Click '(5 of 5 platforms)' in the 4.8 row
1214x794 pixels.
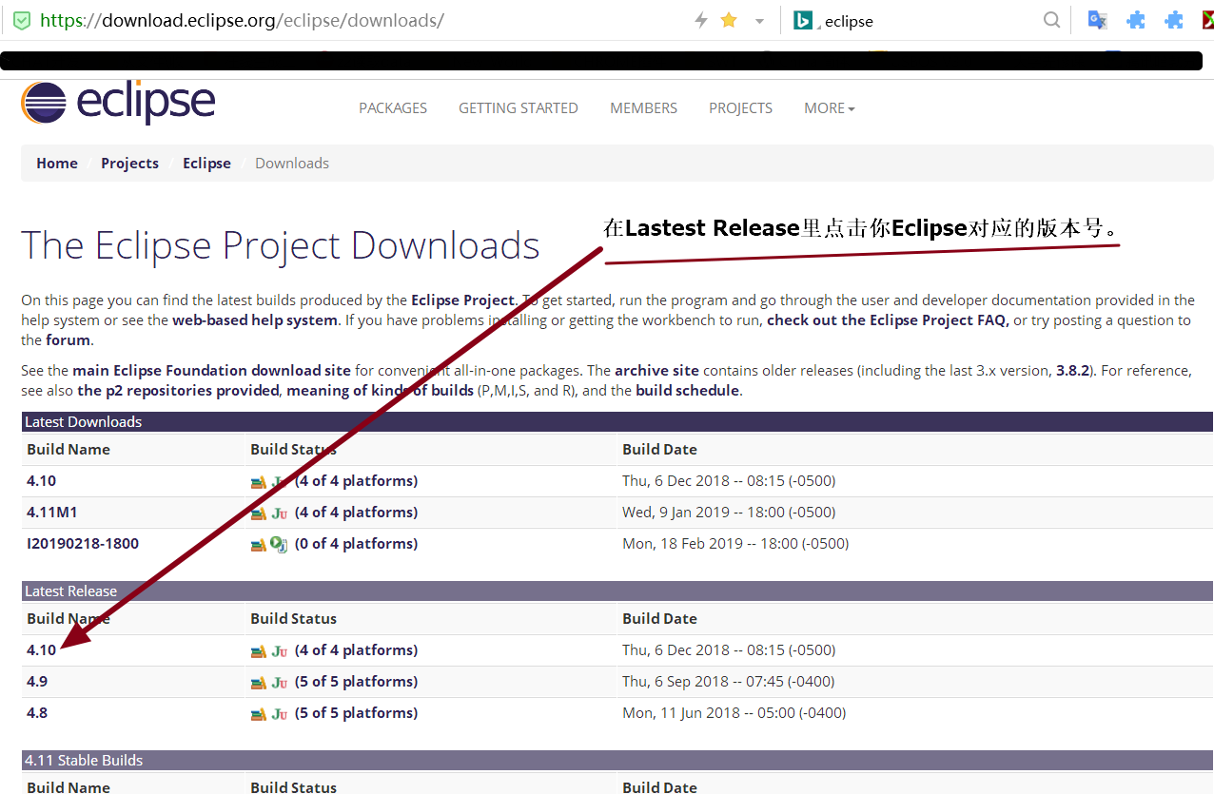click(356, 713)
